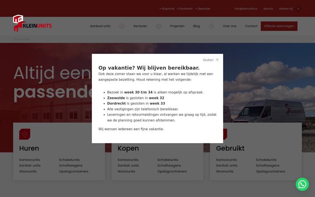315x197 pixels.
Task: Click popup heading 'Op vakantie? Wij blijven bereikbaar.'
Action: (149, 68)
